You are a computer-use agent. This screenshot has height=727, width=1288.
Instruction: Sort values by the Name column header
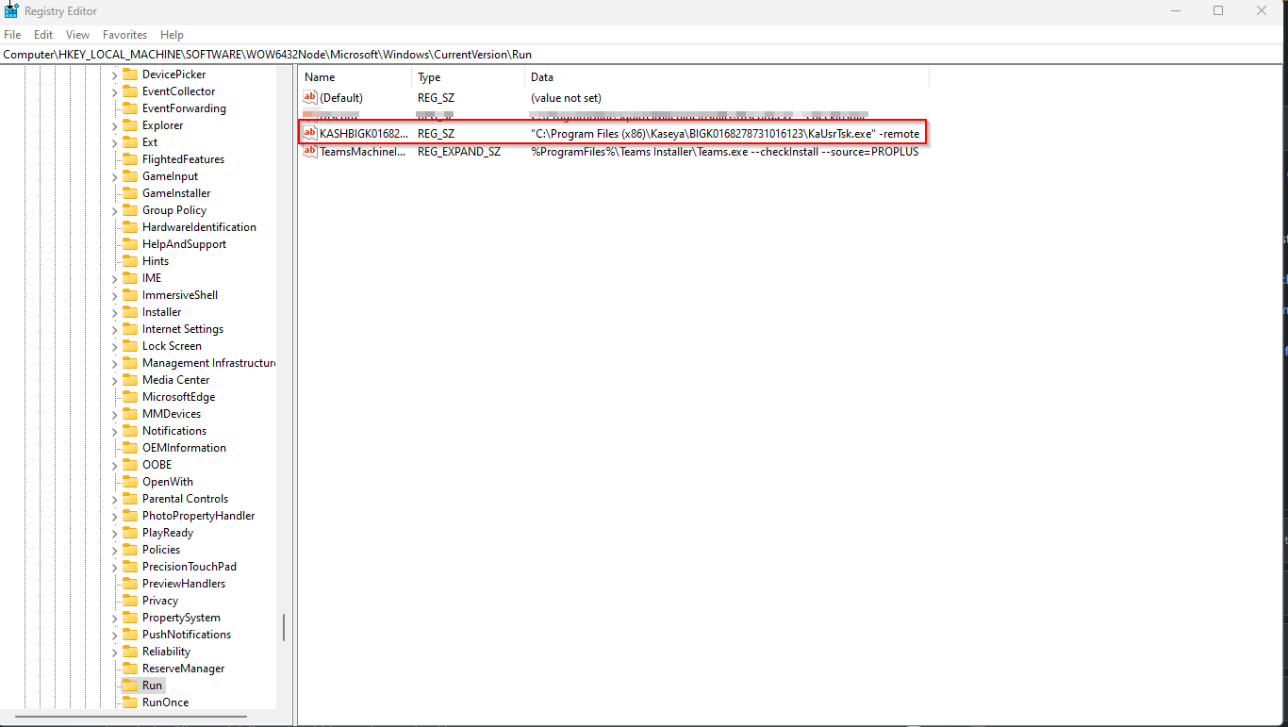319,76
